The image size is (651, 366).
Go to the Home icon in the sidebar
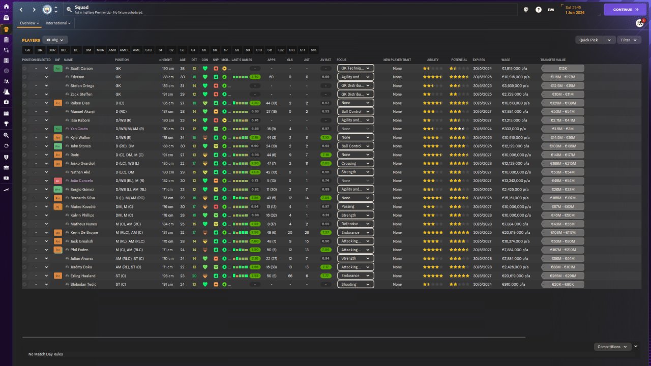6,7
